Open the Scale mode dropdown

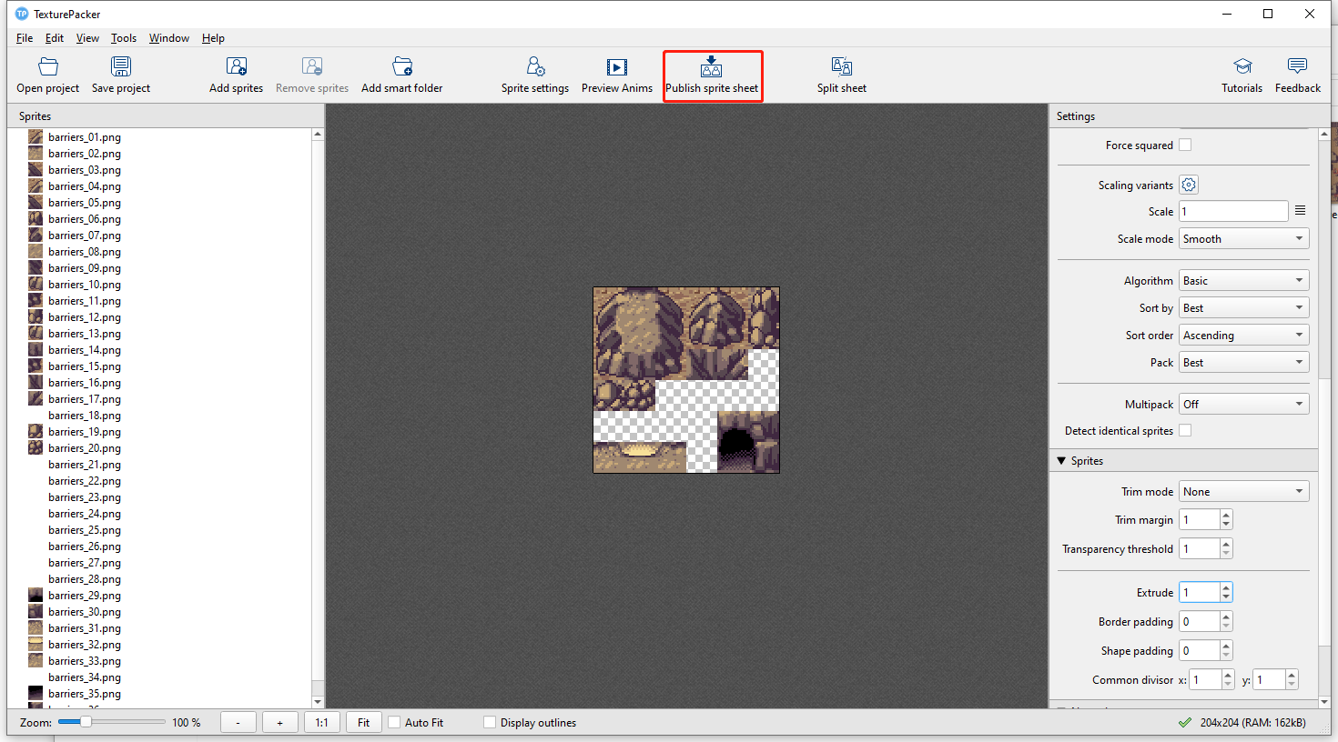pyautogui.click(x=1244, y=238)
